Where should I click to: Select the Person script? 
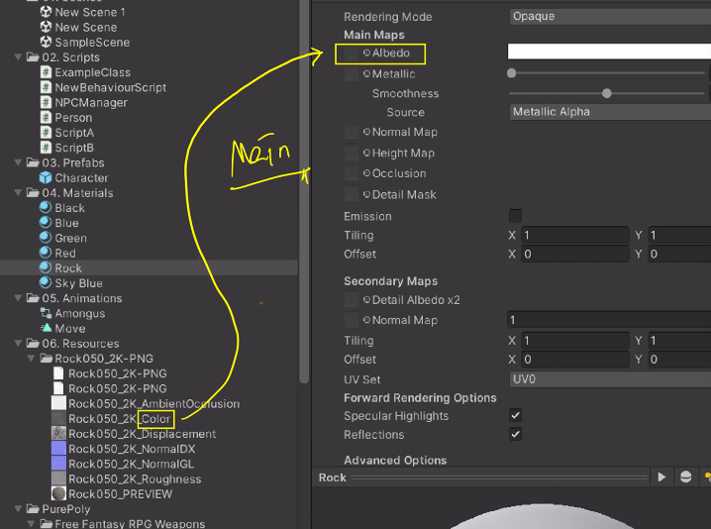click(73, 118)
